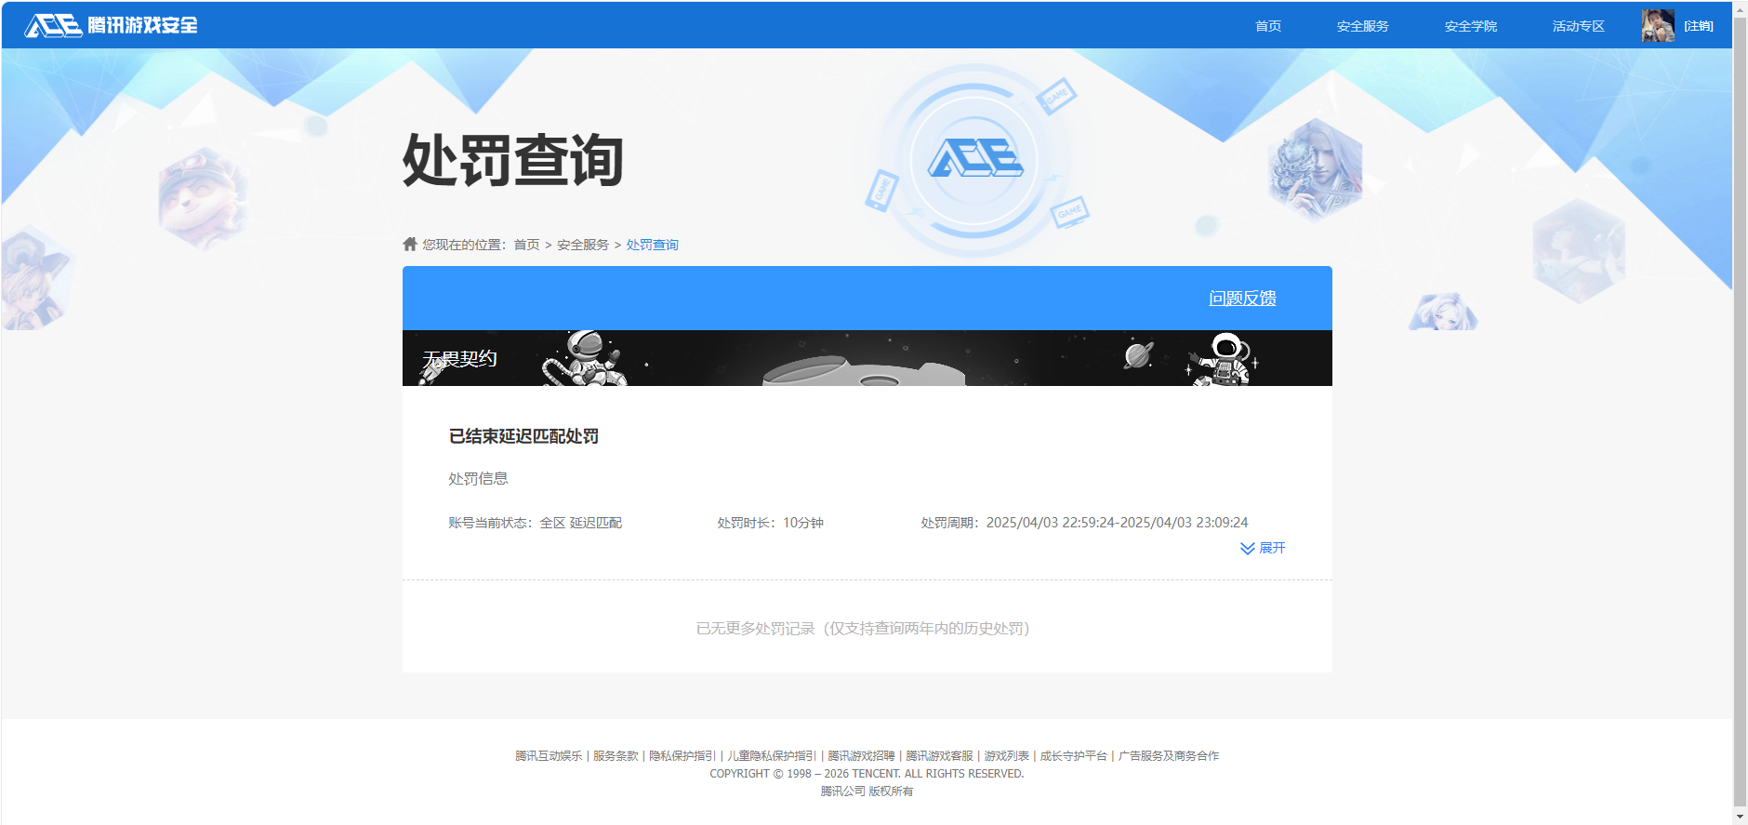Expand the punishment details with 展开

1271,549
